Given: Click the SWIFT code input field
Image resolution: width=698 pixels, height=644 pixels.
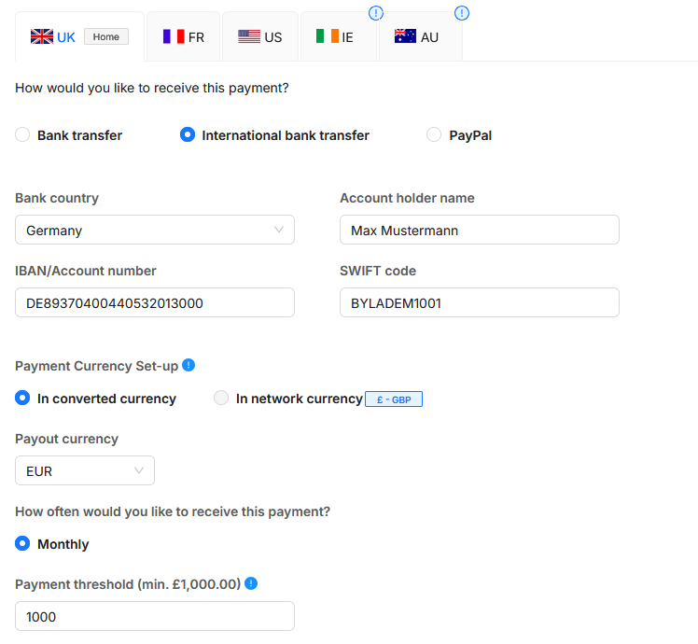Looking at the screenshot, I should (x=480, y=303).
